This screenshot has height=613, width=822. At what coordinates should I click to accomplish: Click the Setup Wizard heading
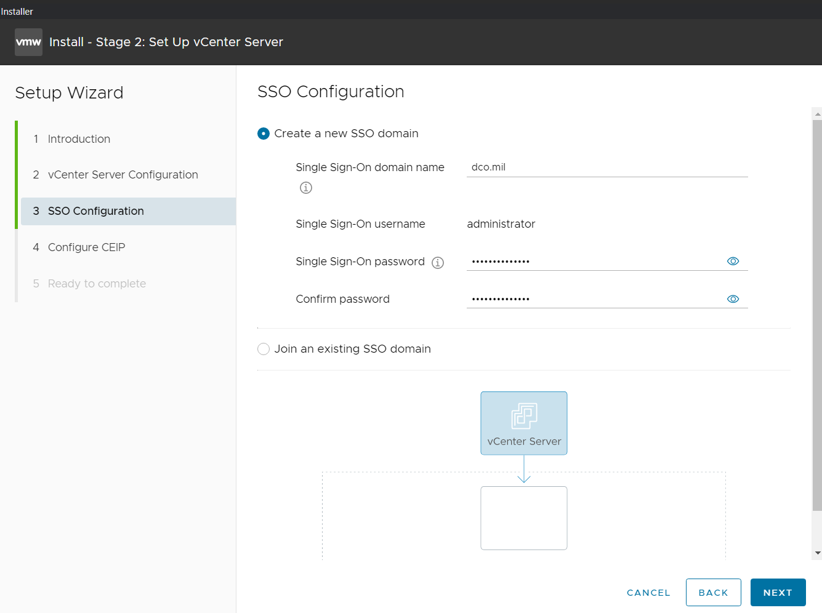[x=69, y=93]
